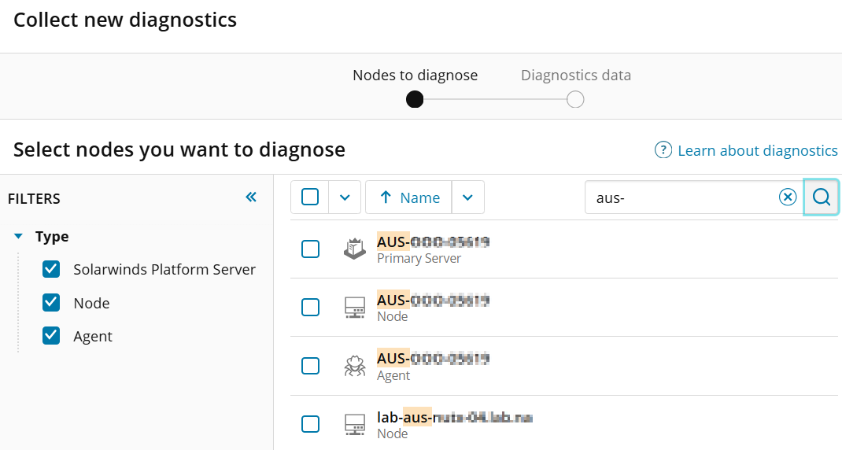
Task: Click the node icon for lab-aus row
Action: pyautogui.click(x=354, y=424)
